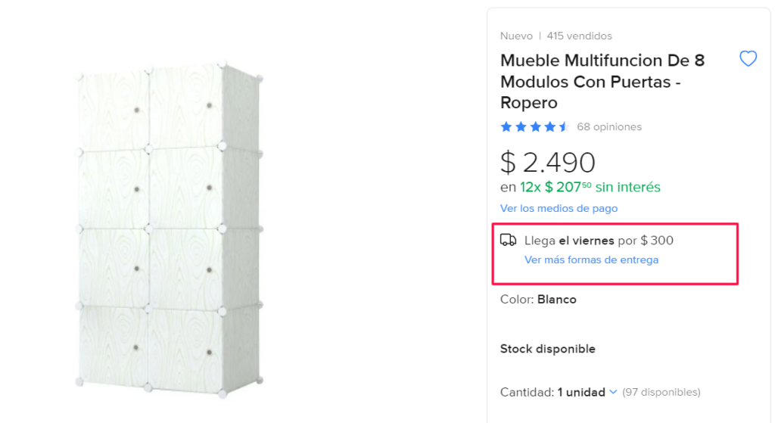This screenshot has width=775, height=423.
Task: Click the "415 vendidos" label
Action: pos(579,36)
